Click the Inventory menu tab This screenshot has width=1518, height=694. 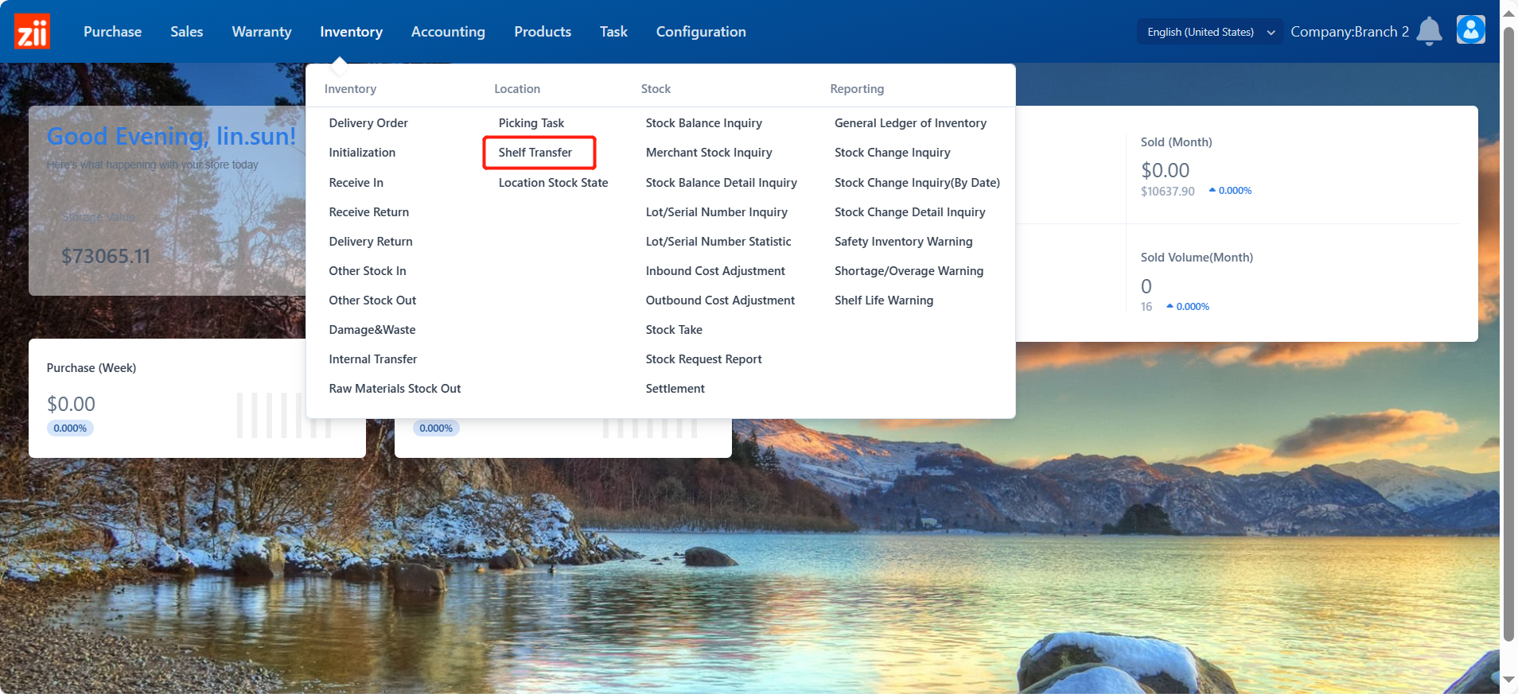pyautogui.click(x=352, y=32)
